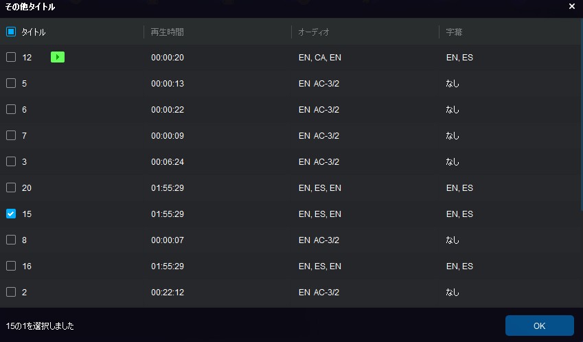
Task: Confirm selection with OK button
Action: coord(539,326)
